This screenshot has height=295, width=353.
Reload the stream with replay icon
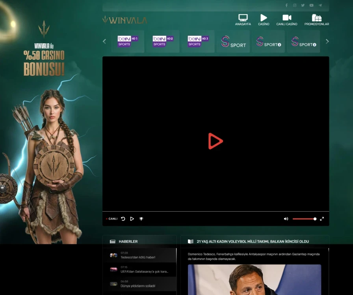pos(123,219)
